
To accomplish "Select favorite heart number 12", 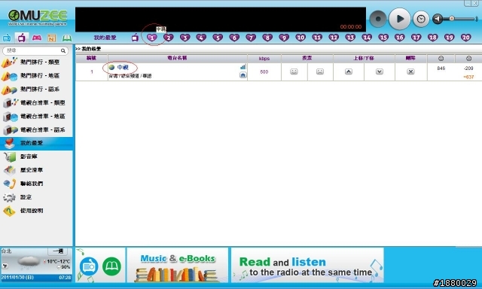I will pyautogui.click(x=334, y=38).
